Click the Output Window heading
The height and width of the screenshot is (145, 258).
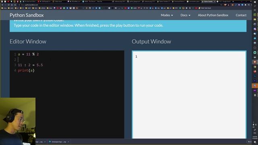coord(152,41)
